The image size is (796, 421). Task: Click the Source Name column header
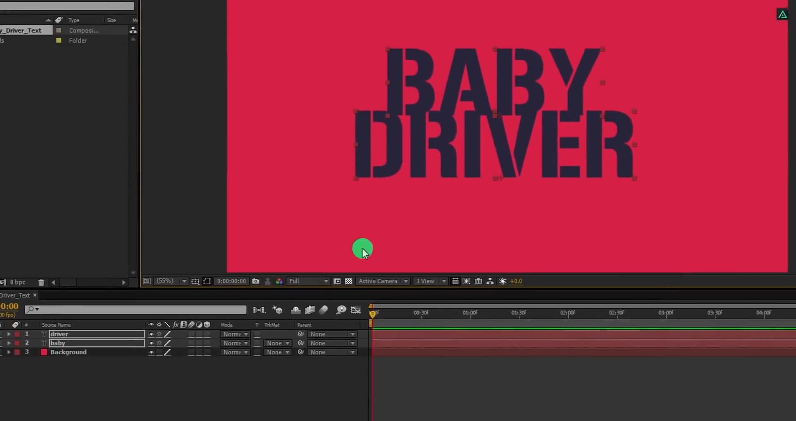coord(56,325)
